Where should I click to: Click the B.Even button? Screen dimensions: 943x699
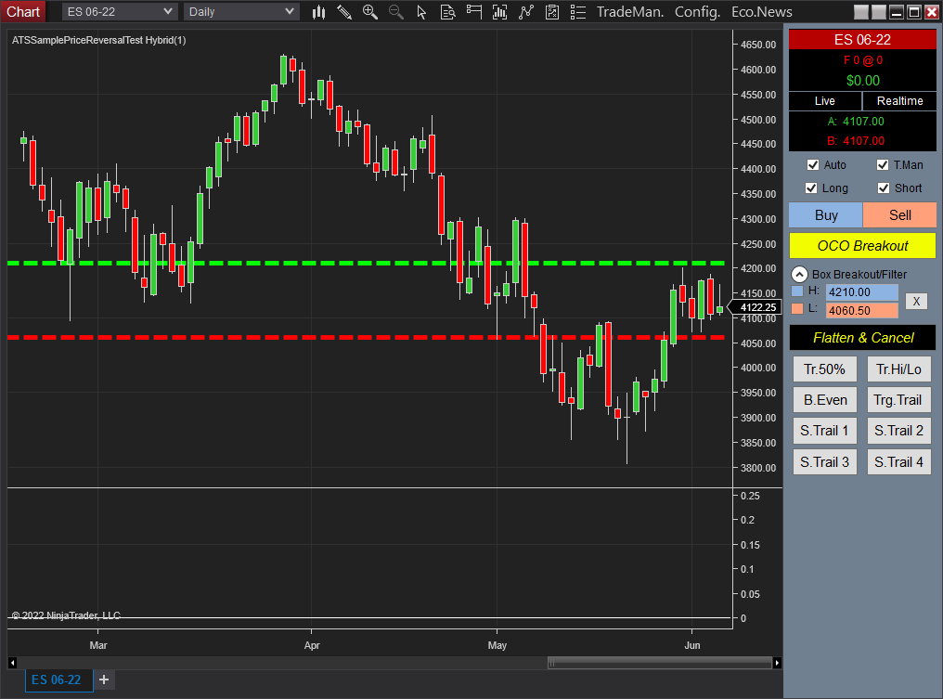(824, 400)
